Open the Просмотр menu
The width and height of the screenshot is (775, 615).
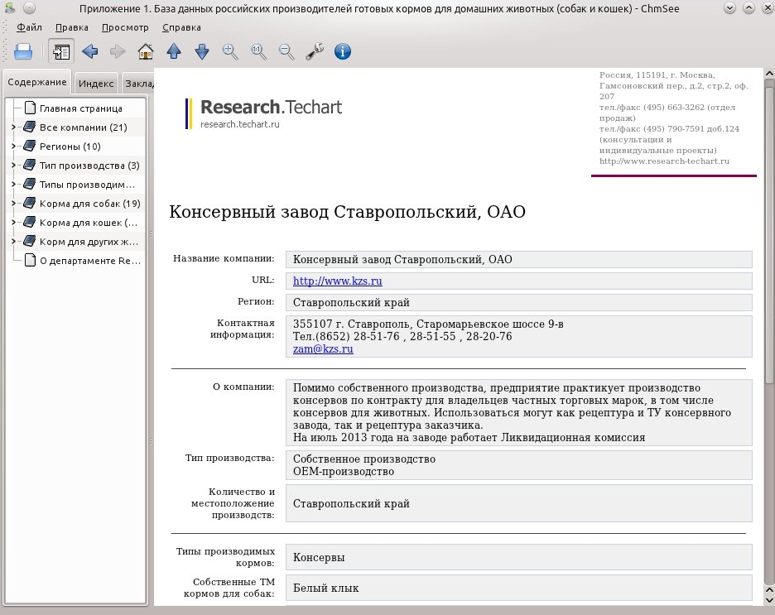125,27
